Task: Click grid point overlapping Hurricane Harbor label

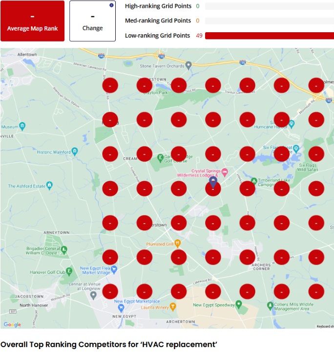Action: [282, 120]
